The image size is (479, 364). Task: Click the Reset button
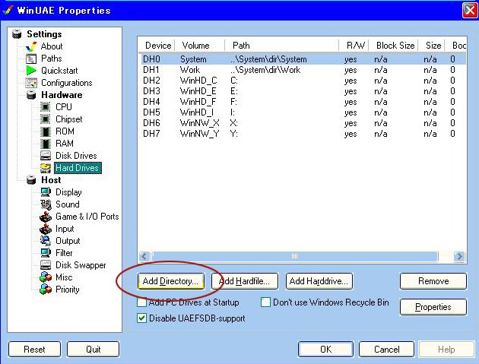click(x=34, y=349)
